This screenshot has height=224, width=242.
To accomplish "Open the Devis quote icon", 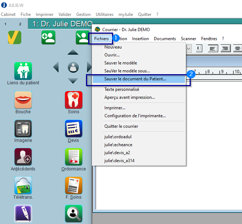I will pos(74,128).
